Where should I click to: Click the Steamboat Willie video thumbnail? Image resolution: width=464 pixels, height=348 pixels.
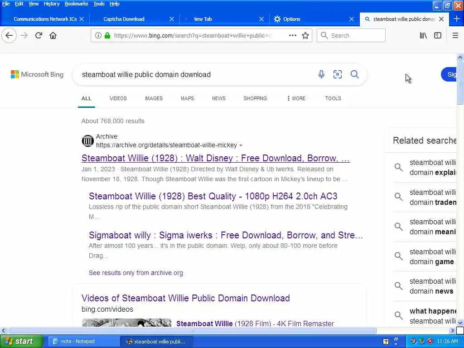tap(126, 323)
